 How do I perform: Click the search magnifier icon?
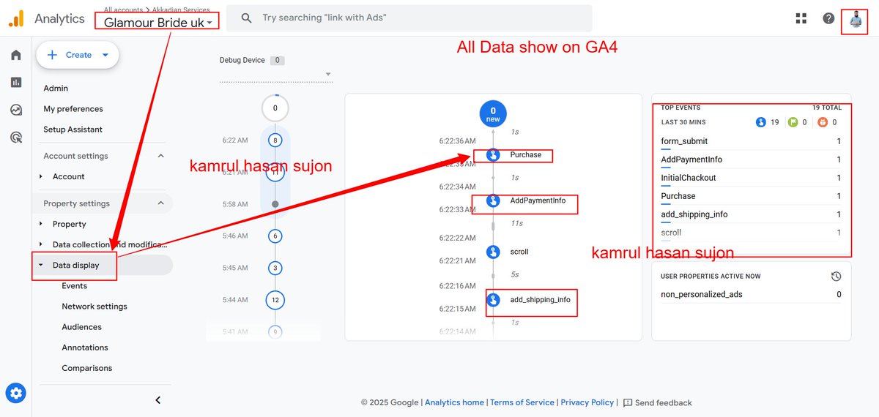[247, 18]
